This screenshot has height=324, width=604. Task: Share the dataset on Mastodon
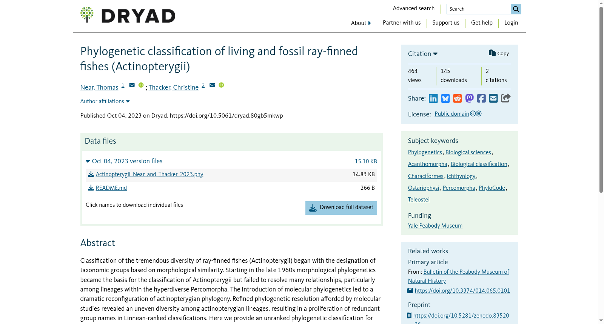470,99
